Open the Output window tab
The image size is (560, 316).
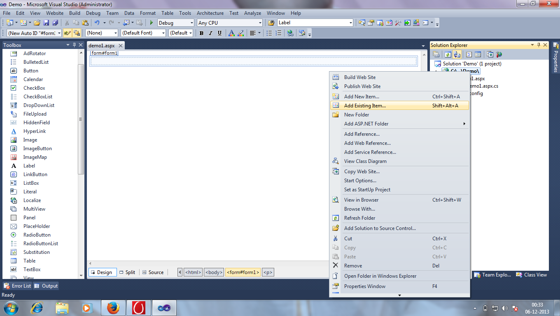click(46, 286)
